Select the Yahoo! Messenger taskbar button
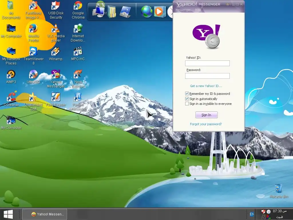 pyautogui.click(x=45, y=214)
